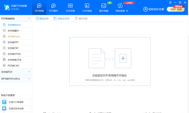Select 文件转Word in sidebar
Screen dimensions: 189x113
[x=16, y=25]
